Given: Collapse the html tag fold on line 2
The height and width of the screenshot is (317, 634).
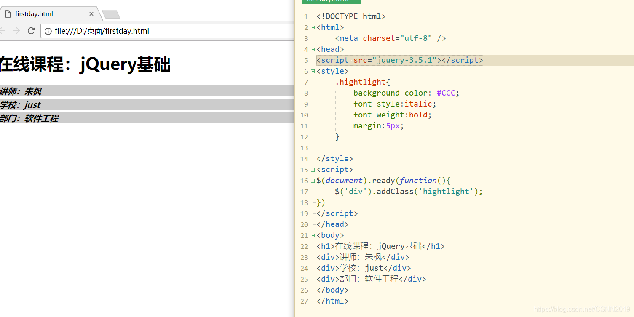Looking at the screenshot, I should [313, 27].
